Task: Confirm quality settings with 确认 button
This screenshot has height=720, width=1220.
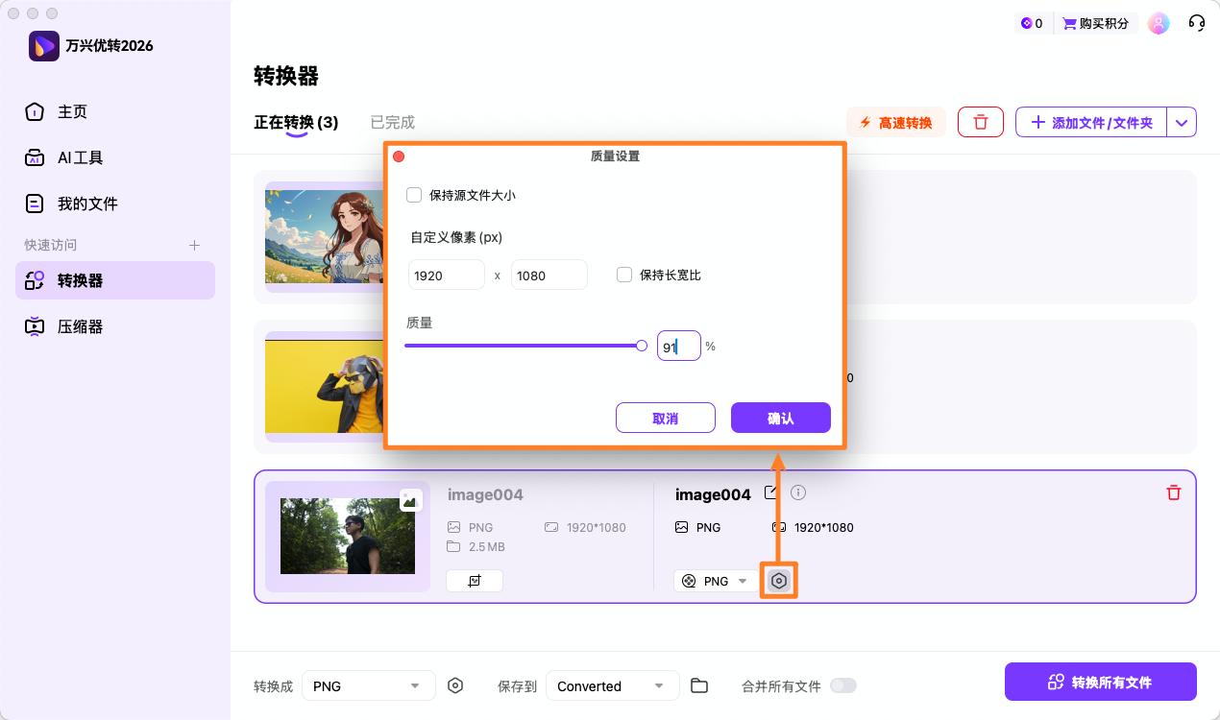Action: 780,418
